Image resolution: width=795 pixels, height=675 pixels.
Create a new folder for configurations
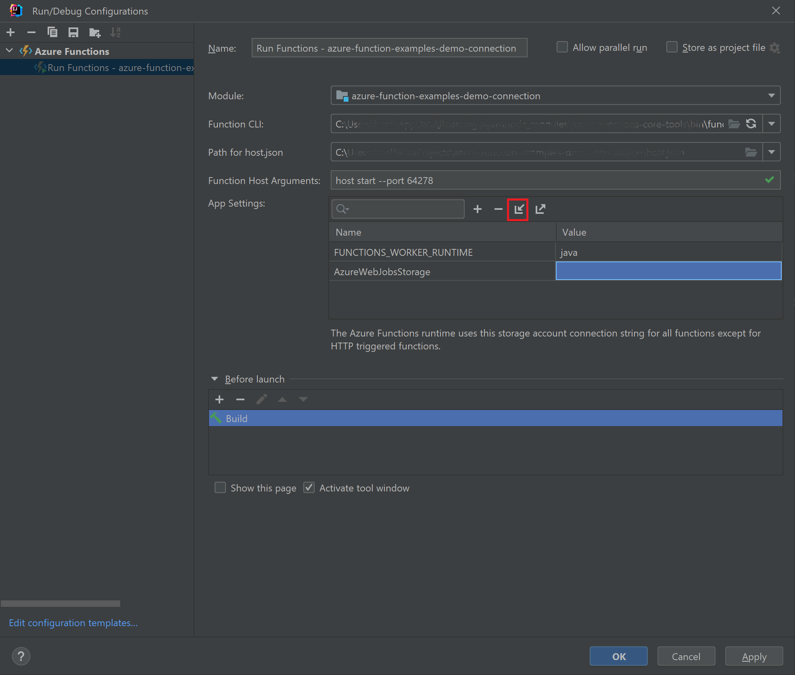[x=94, y=32]
